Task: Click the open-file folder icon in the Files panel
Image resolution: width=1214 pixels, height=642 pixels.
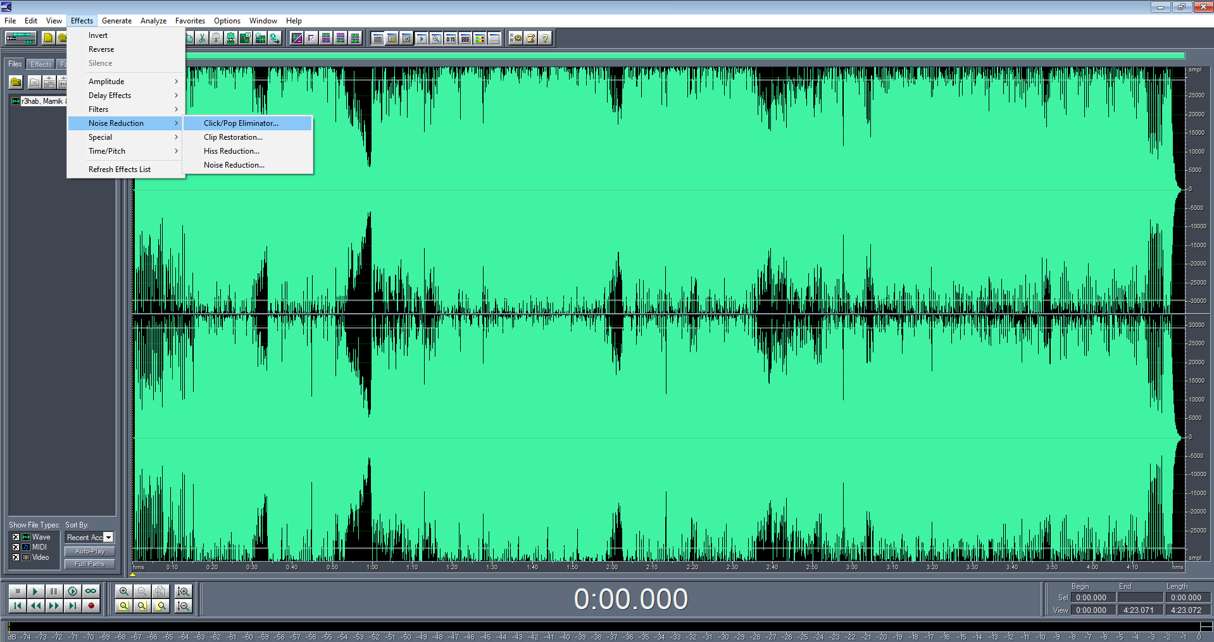Action: pos(16,82)
